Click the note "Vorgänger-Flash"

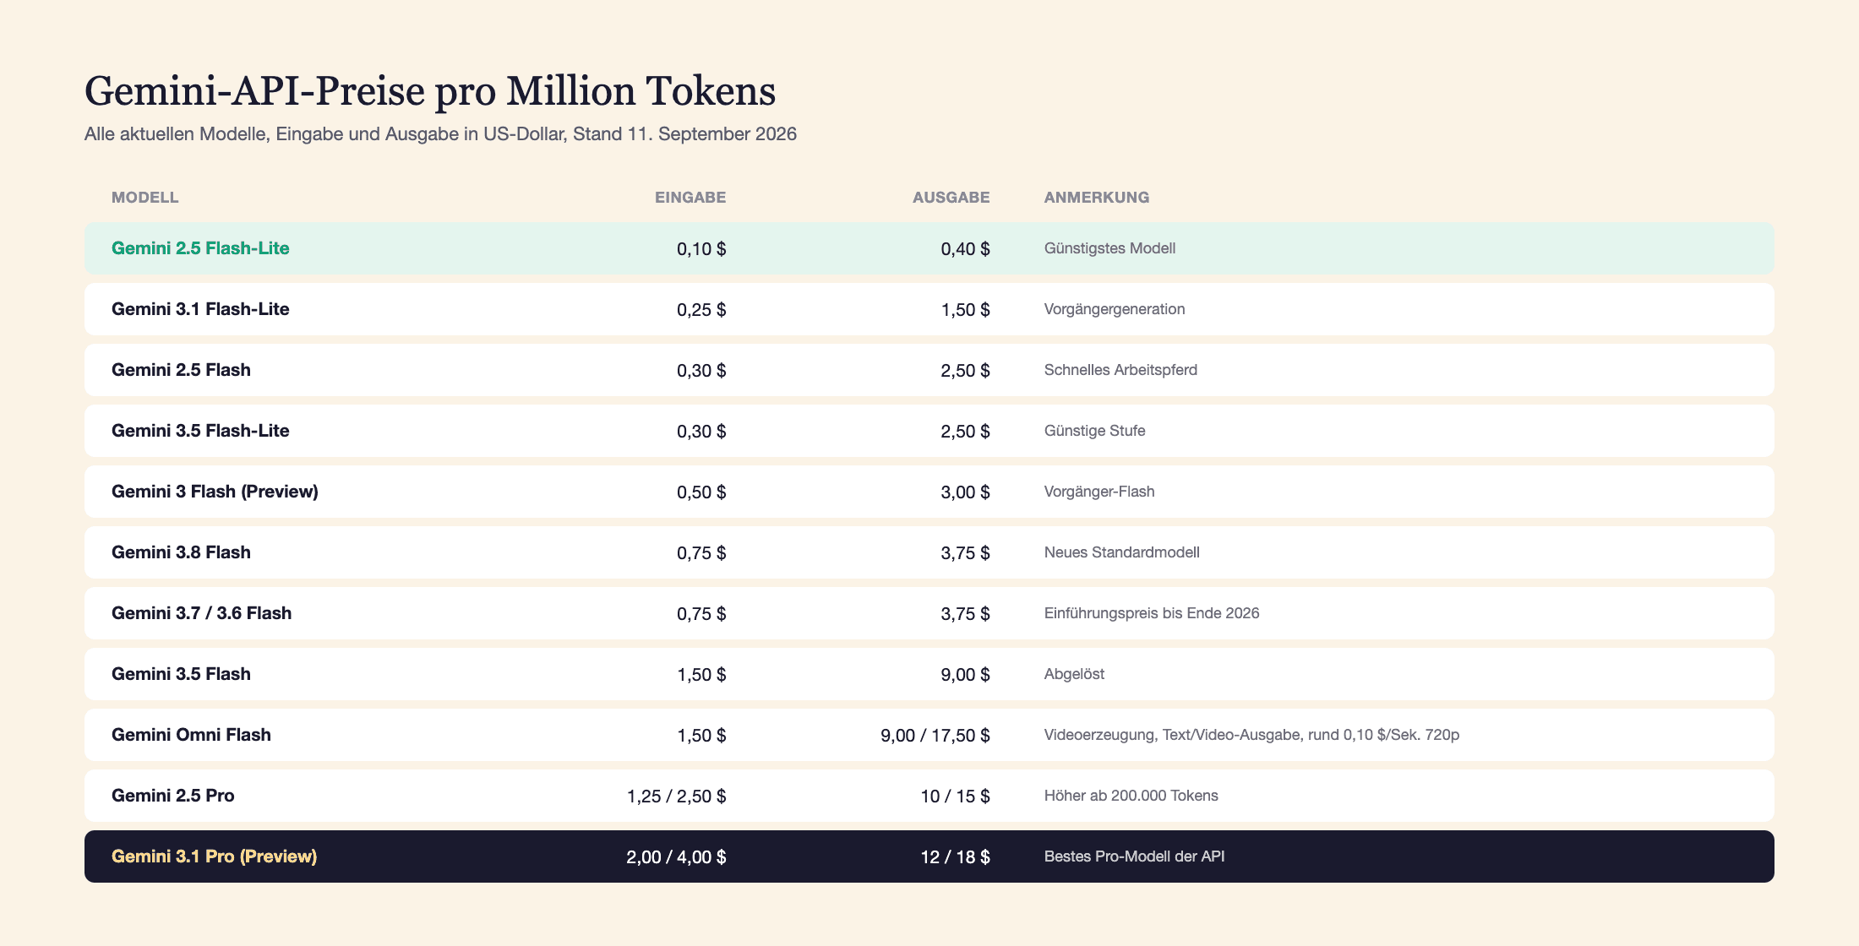pos(1099,492)
